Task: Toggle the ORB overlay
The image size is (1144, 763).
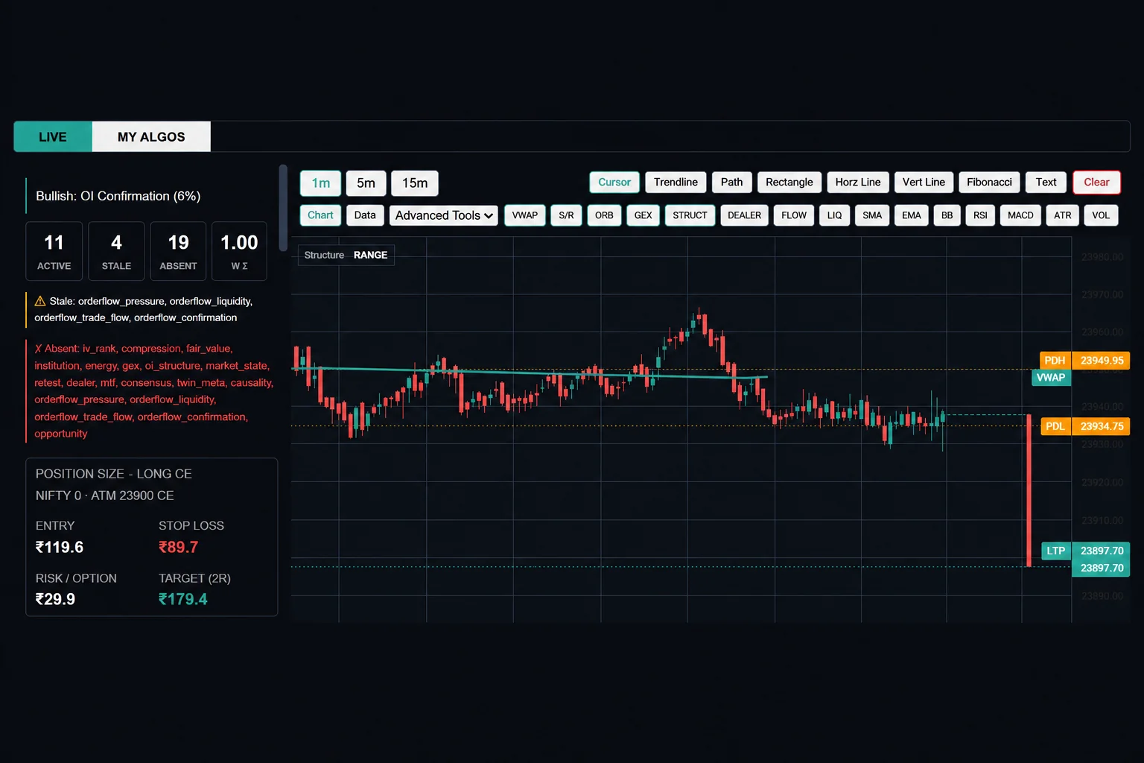Action: click(x=604, y=215)
